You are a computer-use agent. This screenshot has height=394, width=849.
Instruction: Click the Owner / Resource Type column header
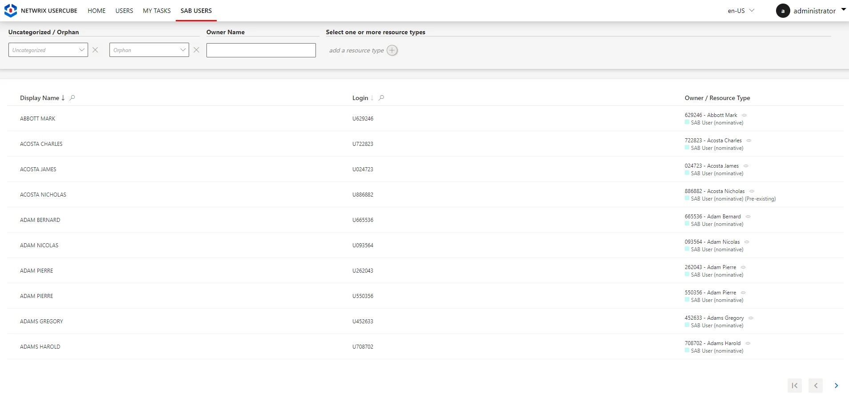point(717,98)
